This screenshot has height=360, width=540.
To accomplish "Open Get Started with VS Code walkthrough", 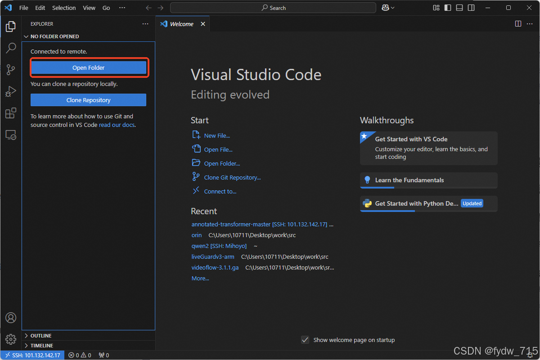I will coord(429,148).
